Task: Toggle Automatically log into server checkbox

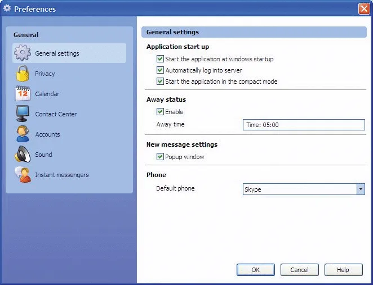Action: point(160,70)
